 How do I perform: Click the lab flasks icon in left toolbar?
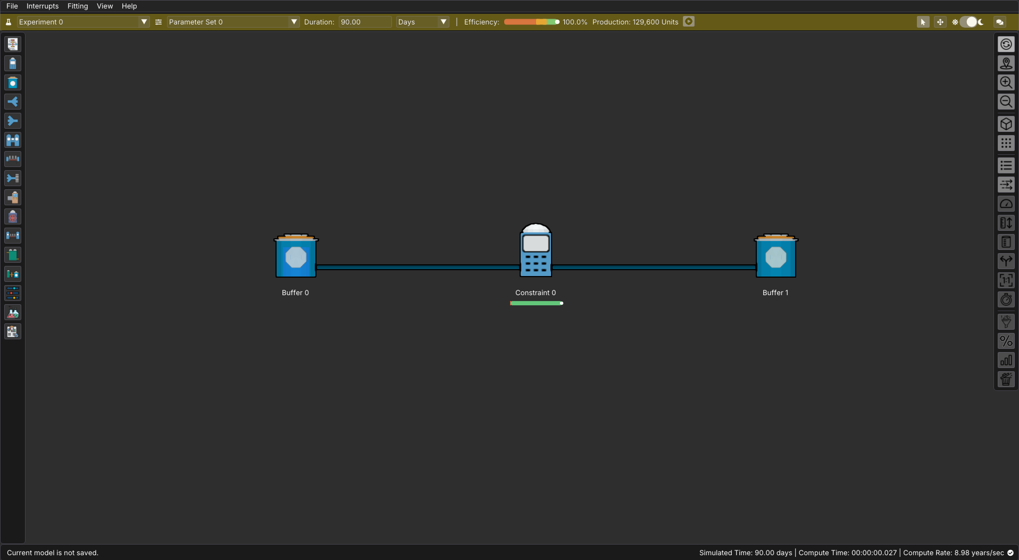[13, 313]
